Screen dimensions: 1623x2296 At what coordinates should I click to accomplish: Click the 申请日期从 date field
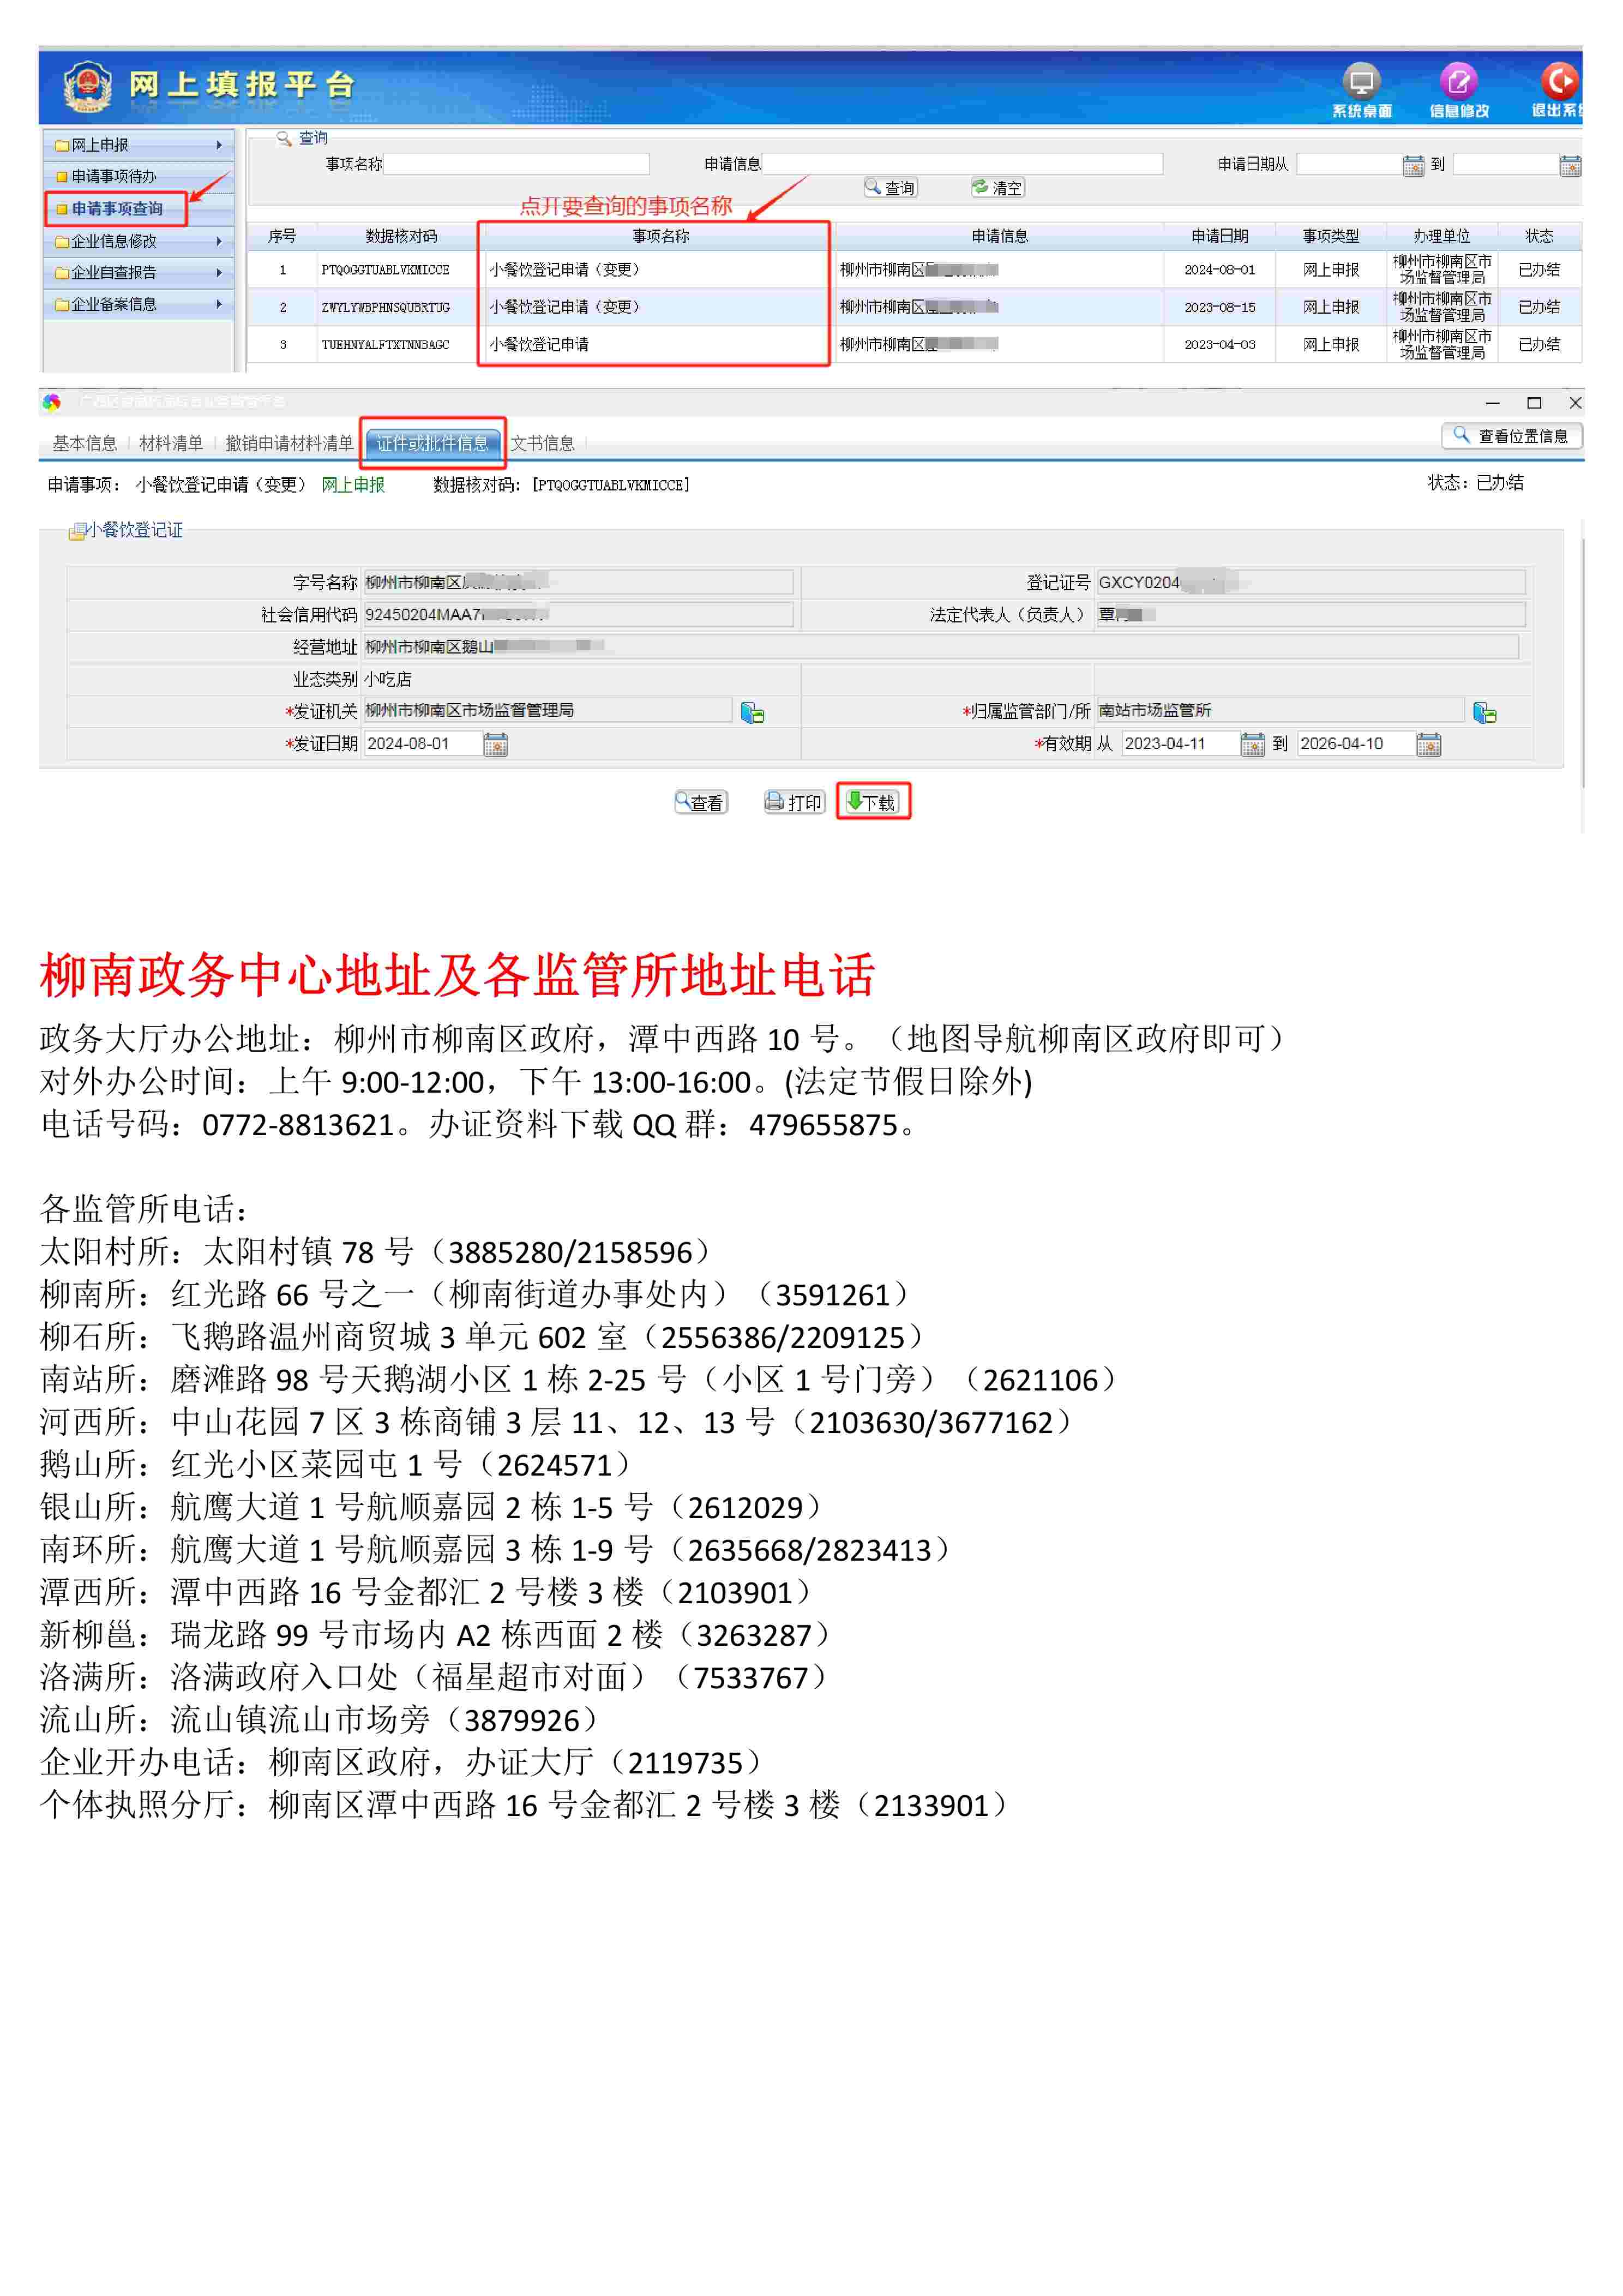point(1349,164)
